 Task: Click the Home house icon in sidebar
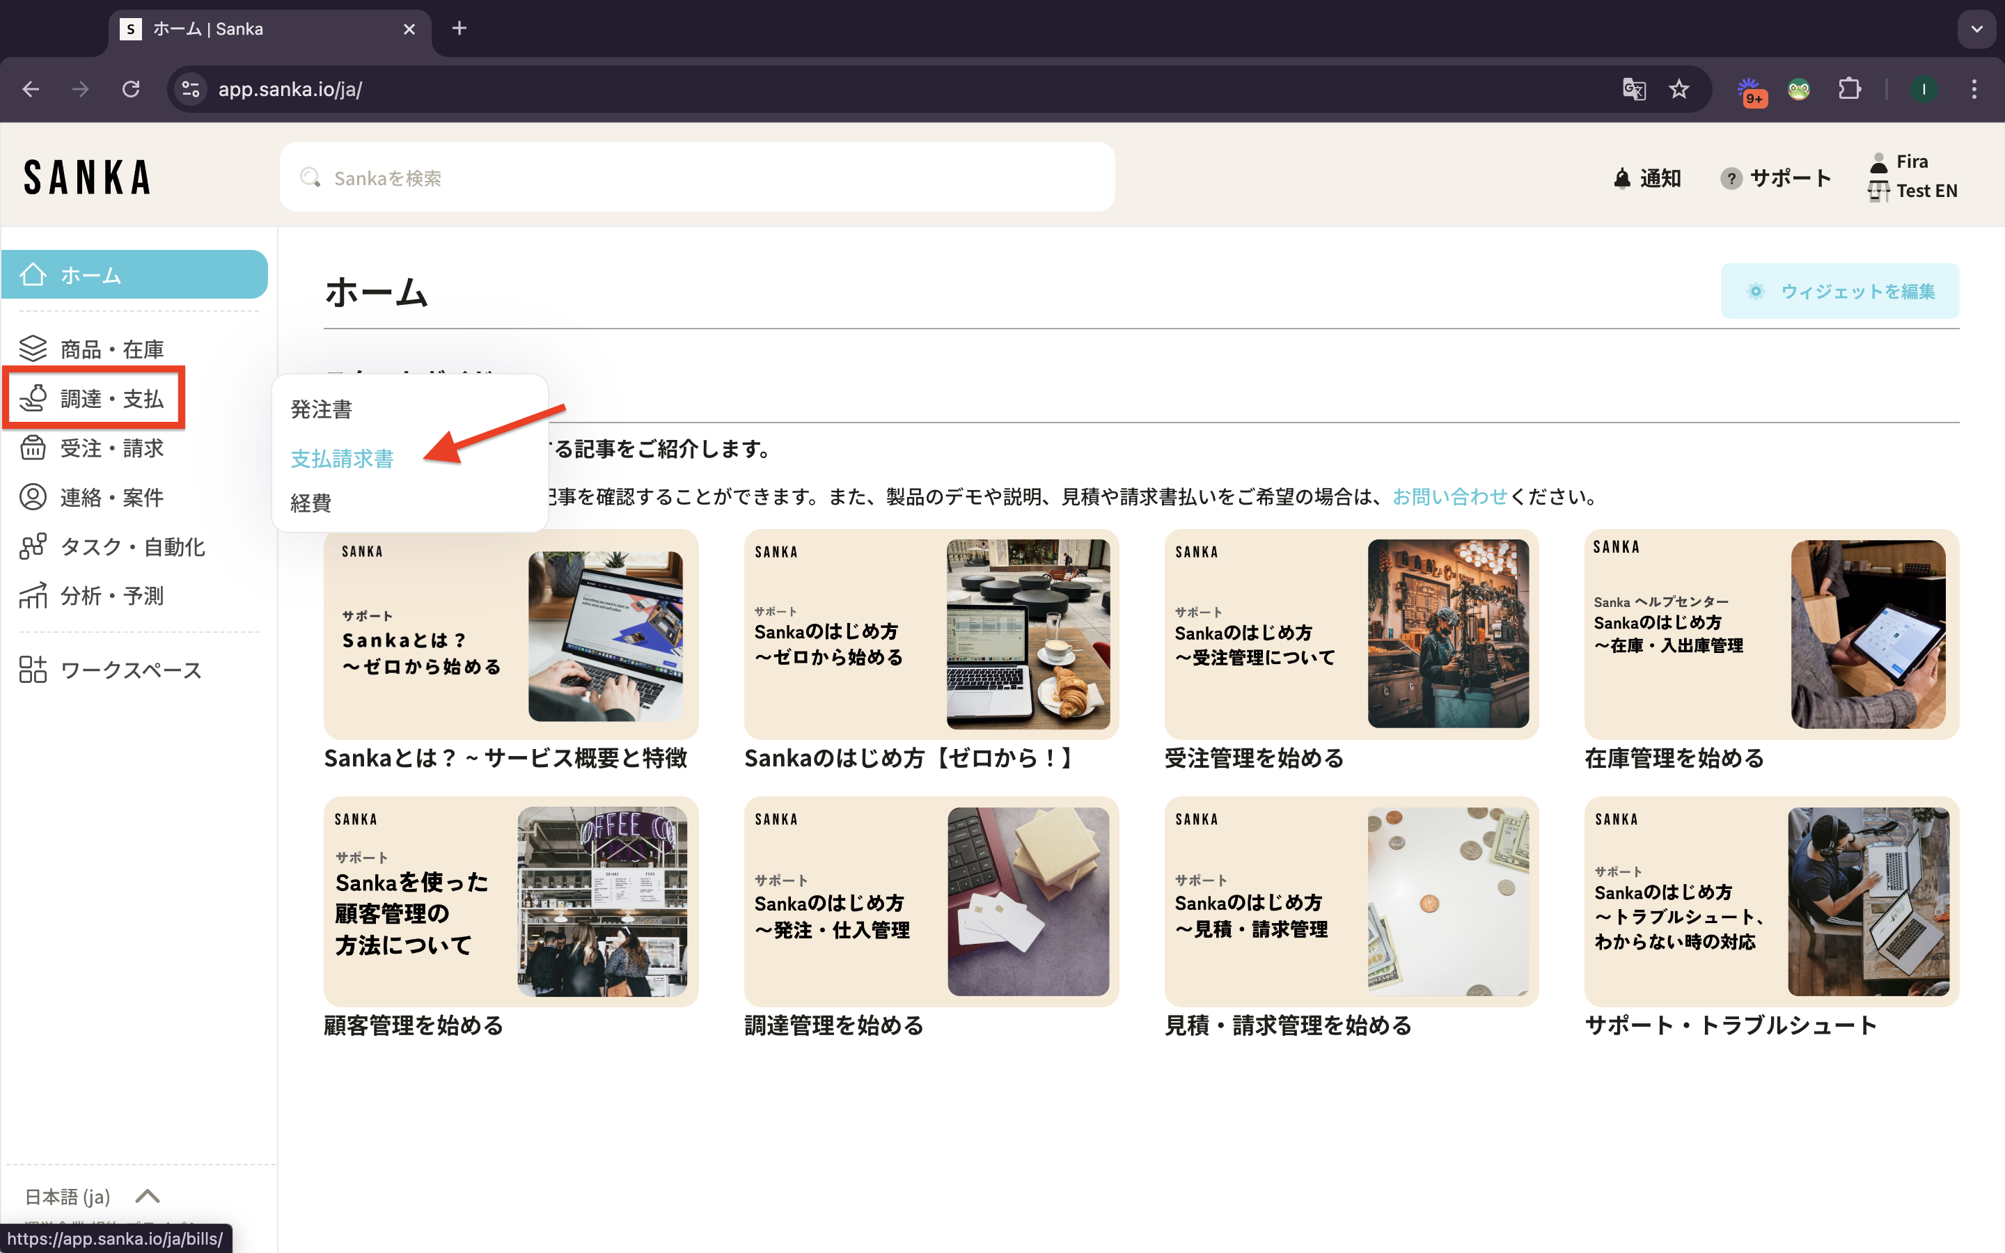pyautogui.click(x=33, y=274)
